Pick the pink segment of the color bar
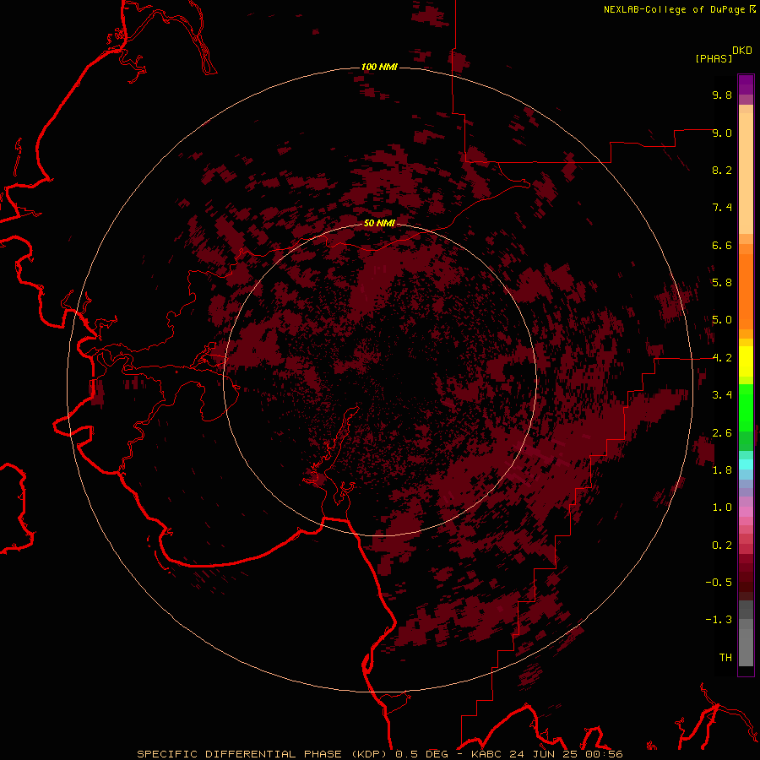The image size is (760, 760). tap(746, 512)
